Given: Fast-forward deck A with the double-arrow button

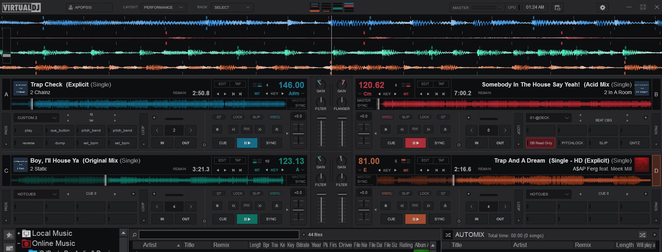Looking at the screenshot, I should click(260, 129).
